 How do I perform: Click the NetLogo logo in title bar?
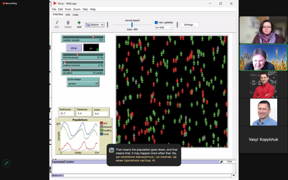(54, 3)
